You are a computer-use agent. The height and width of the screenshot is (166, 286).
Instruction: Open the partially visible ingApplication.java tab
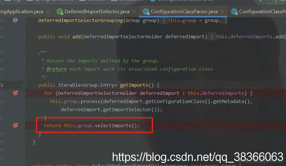click(x=21, y=12)
